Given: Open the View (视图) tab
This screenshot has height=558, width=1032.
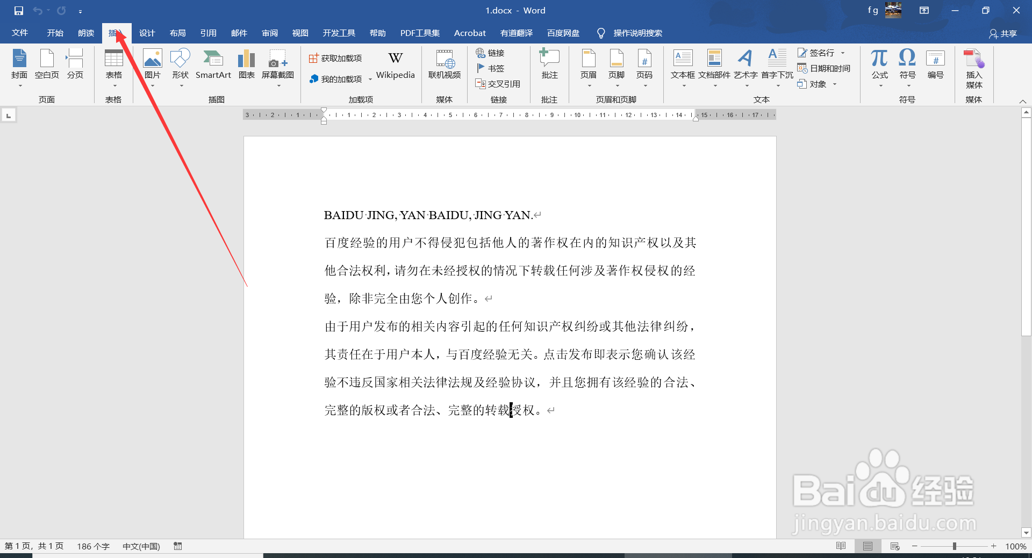Looking at the screenshot, I should coord(300,33).
